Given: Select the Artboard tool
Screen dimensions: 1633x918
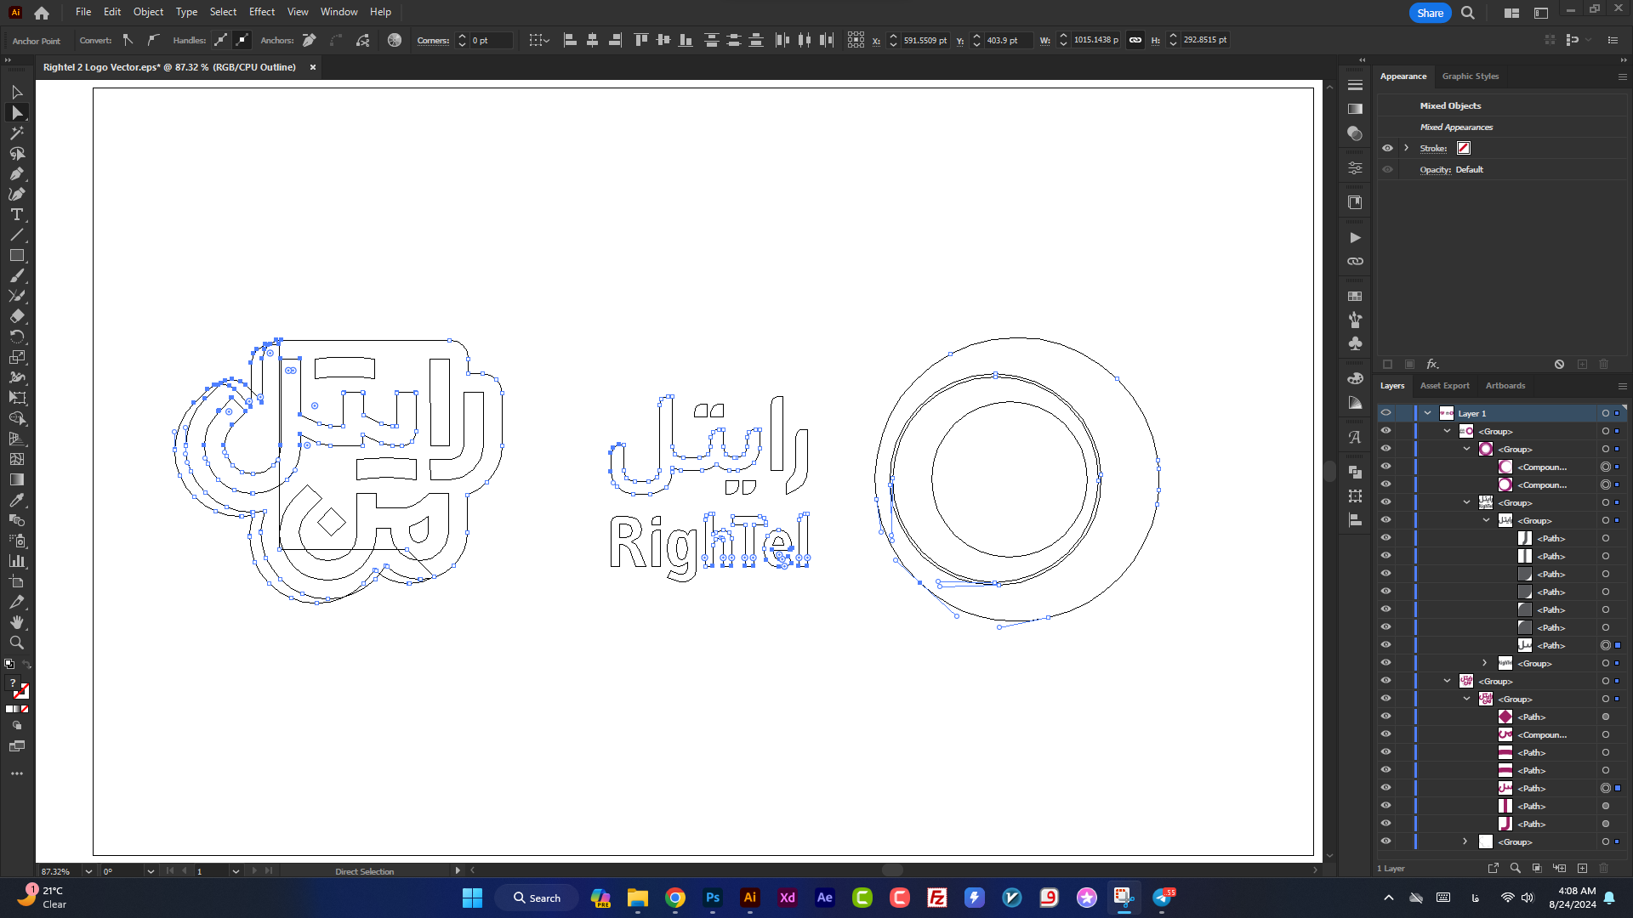Looking at the screenshot, I should click(x=17, y=581).
